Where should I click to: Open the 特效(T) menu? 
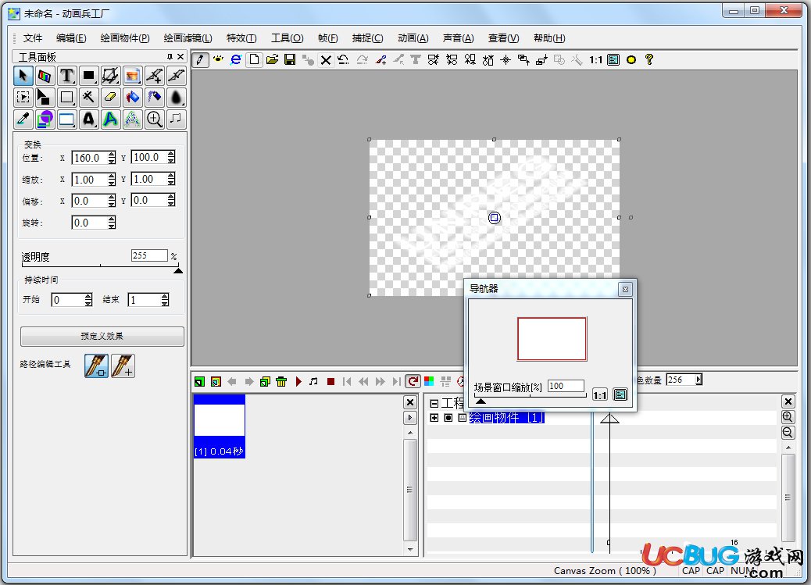tap(241, 38)
